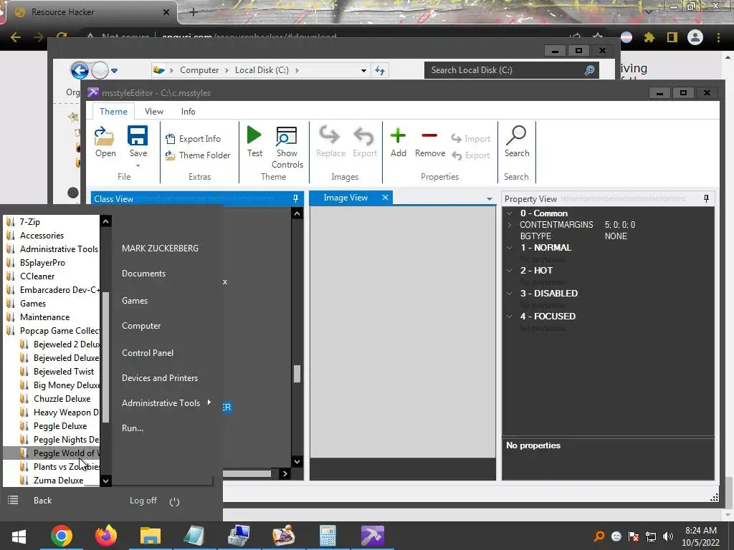Switch to the Theme ribbon tab
Image resolution: width=734 pixels, height=550 pixels.
point(113,111)
